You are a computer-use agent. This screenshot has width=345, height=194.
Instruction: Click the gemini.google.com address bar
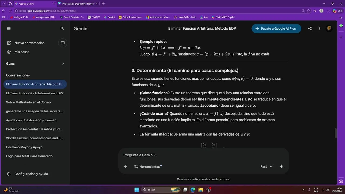158,11
